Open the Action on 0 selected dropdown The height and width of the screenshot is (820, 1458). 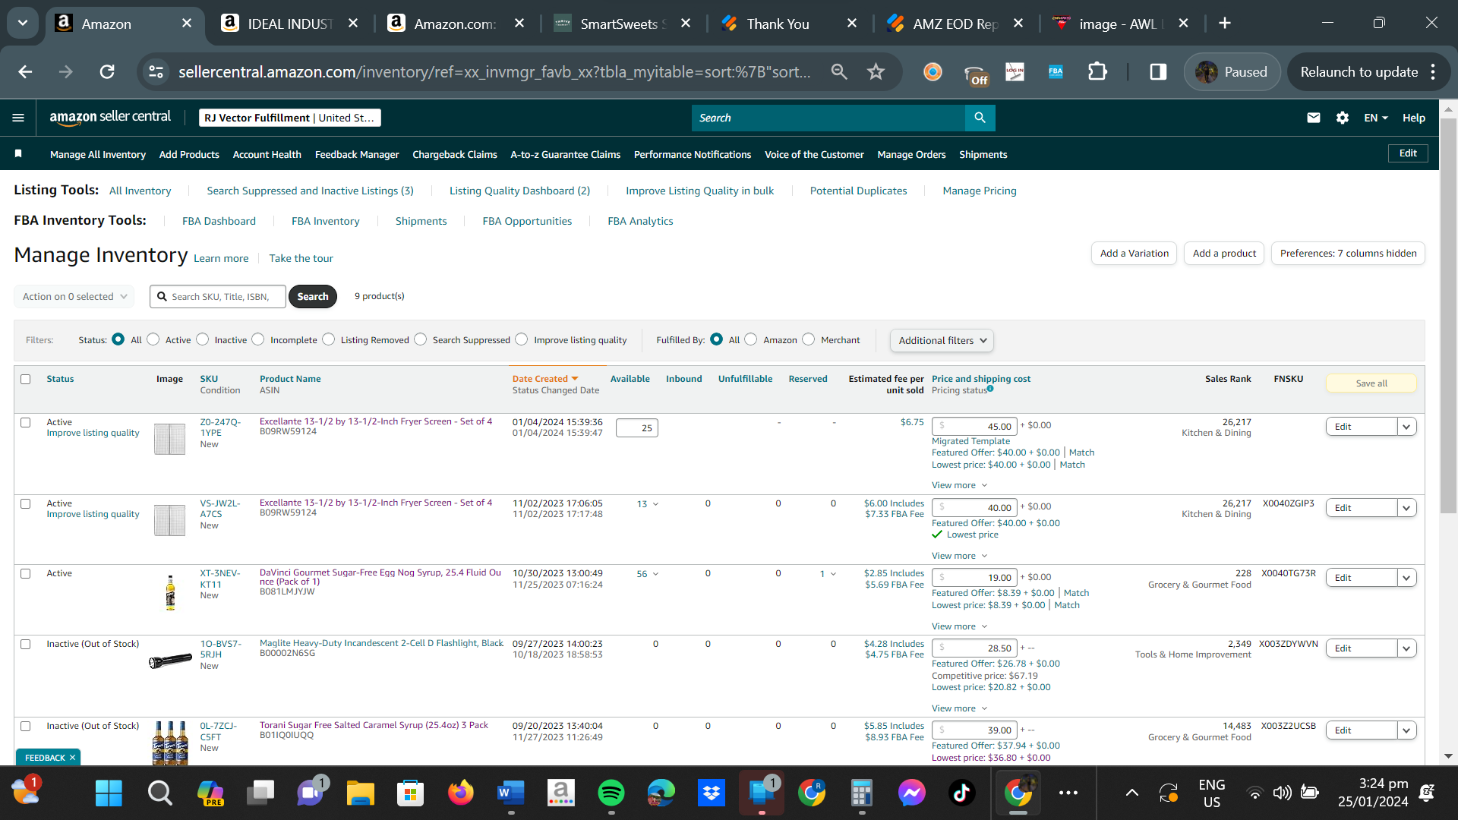[74, 297]
